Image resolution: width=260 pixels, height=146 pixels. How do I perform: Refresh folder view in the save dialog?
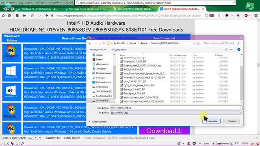pyautogui.click(x=198, y=43)
